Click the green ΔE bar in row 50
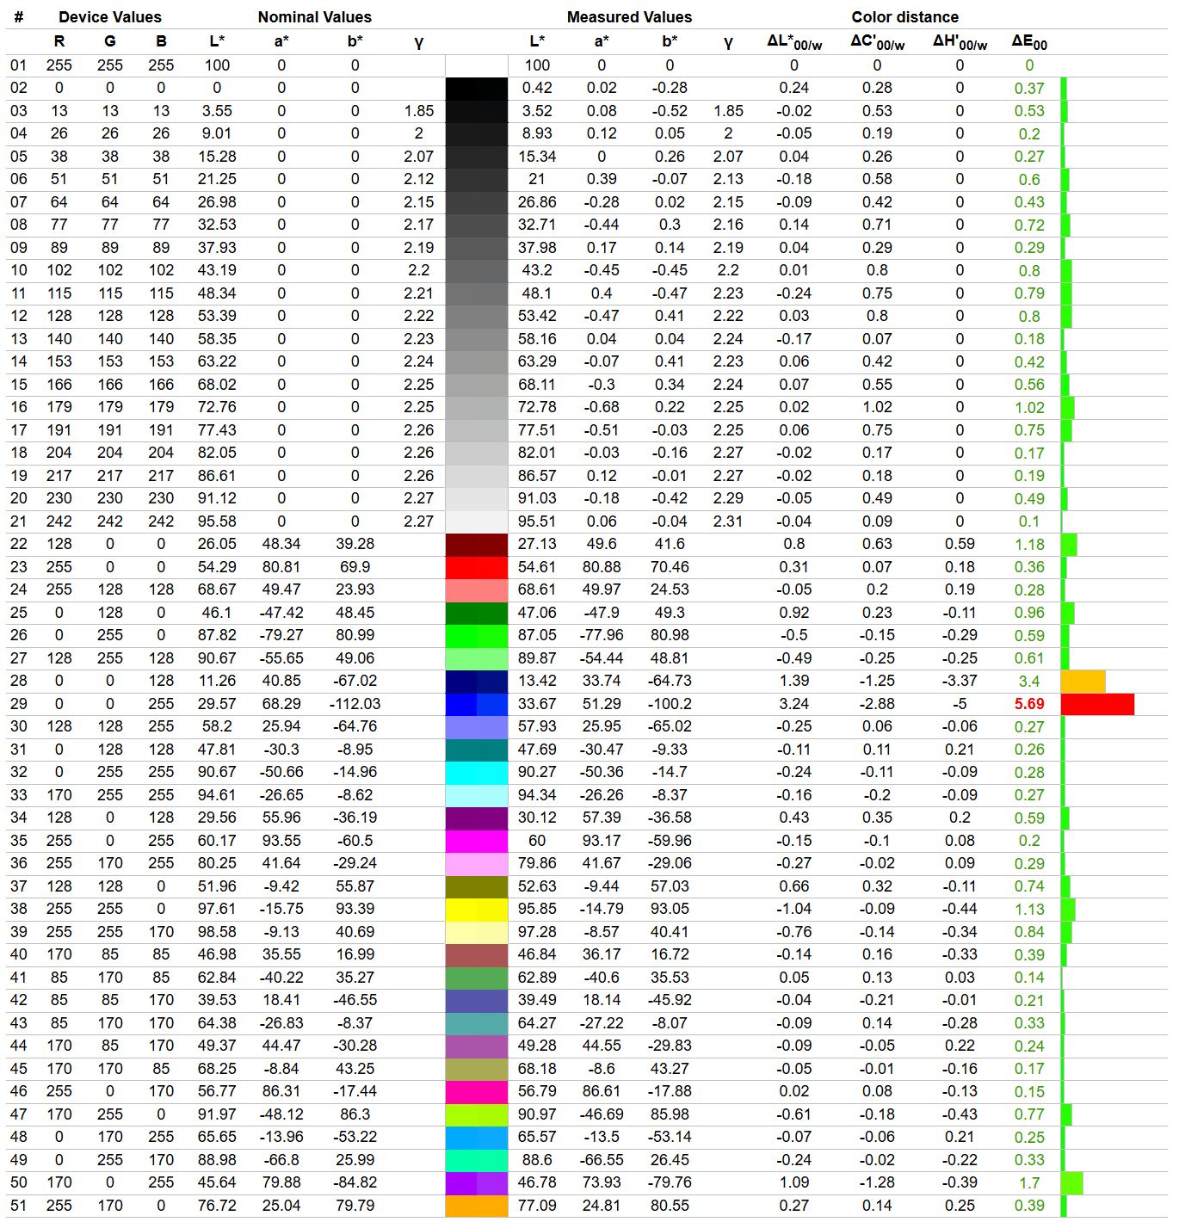 click(x=1071, y=1182)
